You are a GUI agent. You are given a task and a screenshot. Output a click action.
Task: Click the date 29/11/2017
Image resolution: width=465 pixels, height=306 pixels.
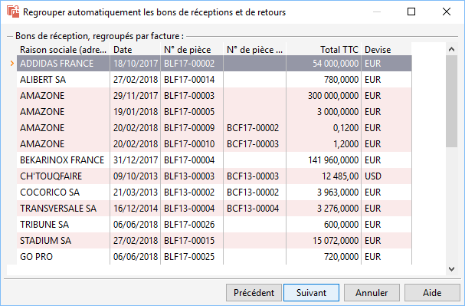pyautogui.click(x=136, y=96)
